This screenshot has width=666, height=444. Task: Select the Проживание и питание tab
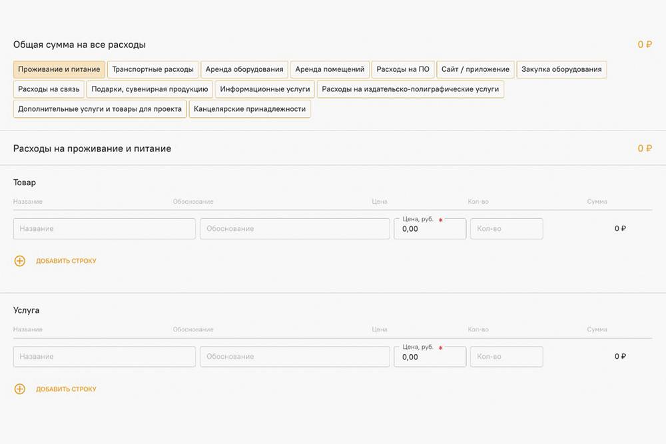click(x=59, y=69)
